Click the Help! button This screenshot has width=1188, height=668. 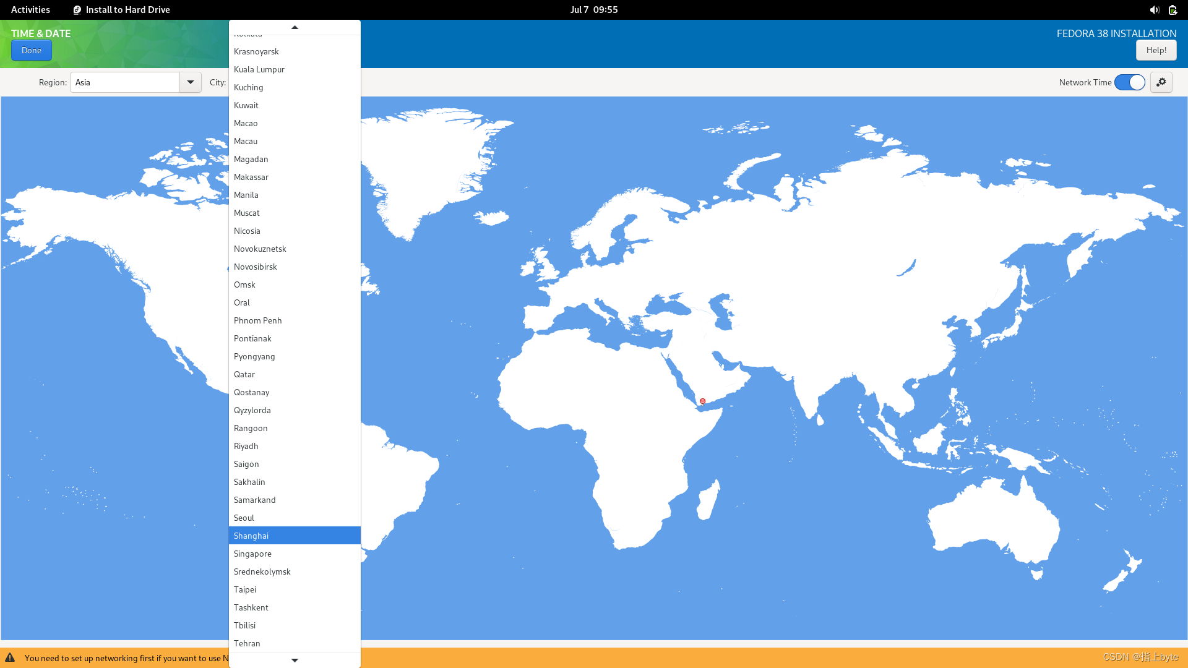tap(1156, 50)
